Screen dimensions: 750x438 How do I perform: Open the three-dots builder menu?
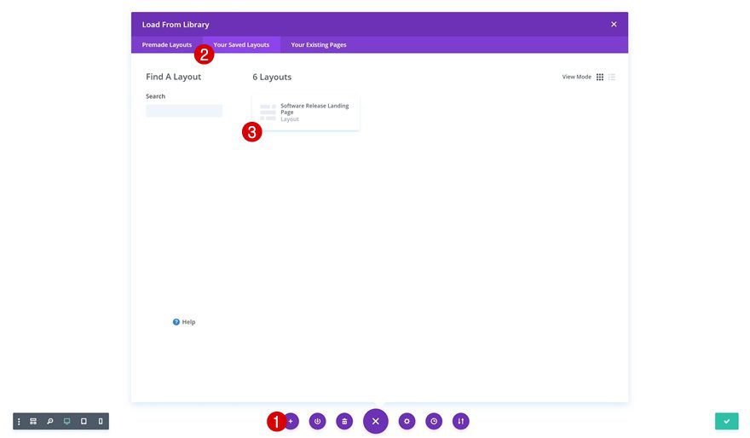19,421
